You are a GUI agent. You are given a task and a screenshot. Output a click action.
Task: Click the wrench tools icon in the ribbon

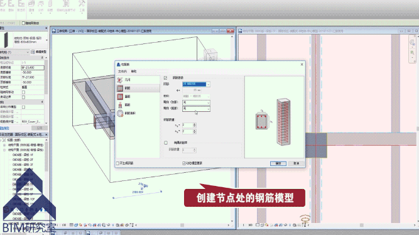pyautogui.click(x=82, y=4)
